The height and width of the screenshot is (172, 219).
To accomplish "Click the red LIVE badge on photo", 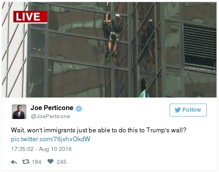I will click(x=30, y=17).
